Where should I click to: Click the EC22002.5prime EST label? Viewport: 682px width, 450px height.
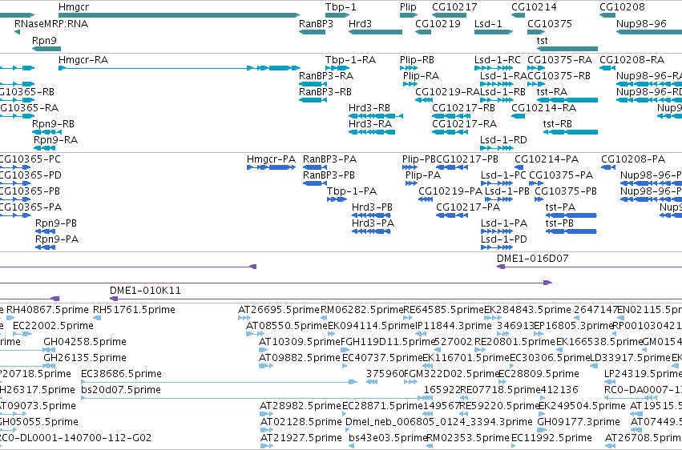53,326
